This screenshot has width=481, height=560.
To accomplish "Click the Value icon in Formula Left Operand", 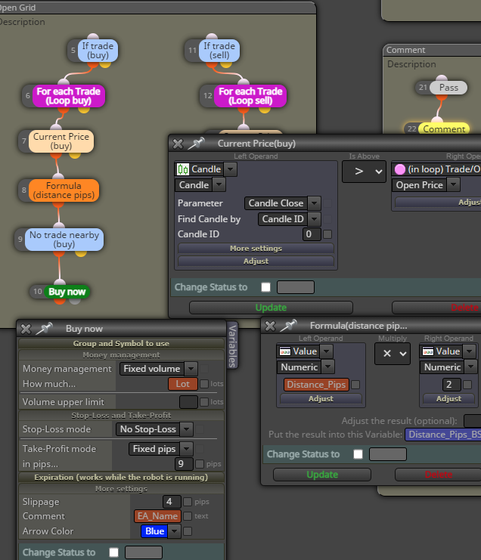I will coord(285,351).
